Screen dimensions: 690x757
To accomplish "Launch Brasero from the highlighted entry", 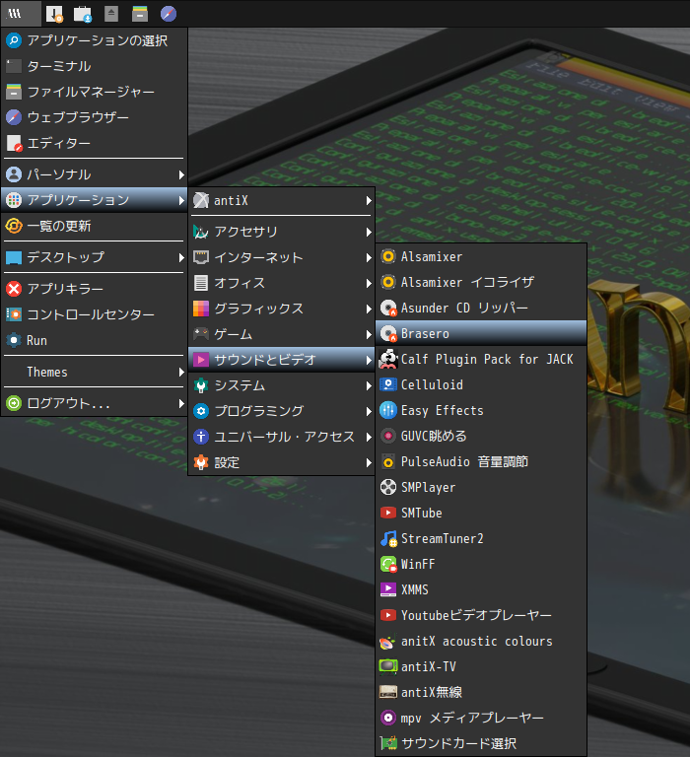I will (481, 333).
